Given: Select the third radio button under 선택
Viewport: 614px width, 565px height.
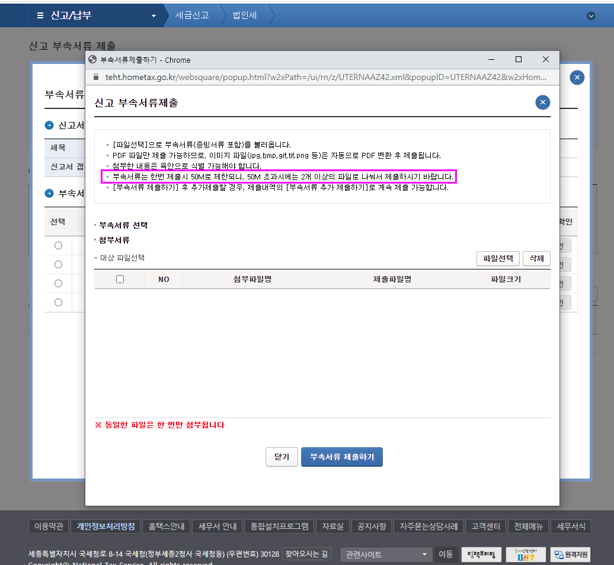Looking at the screenshot, I should [58, 283].
